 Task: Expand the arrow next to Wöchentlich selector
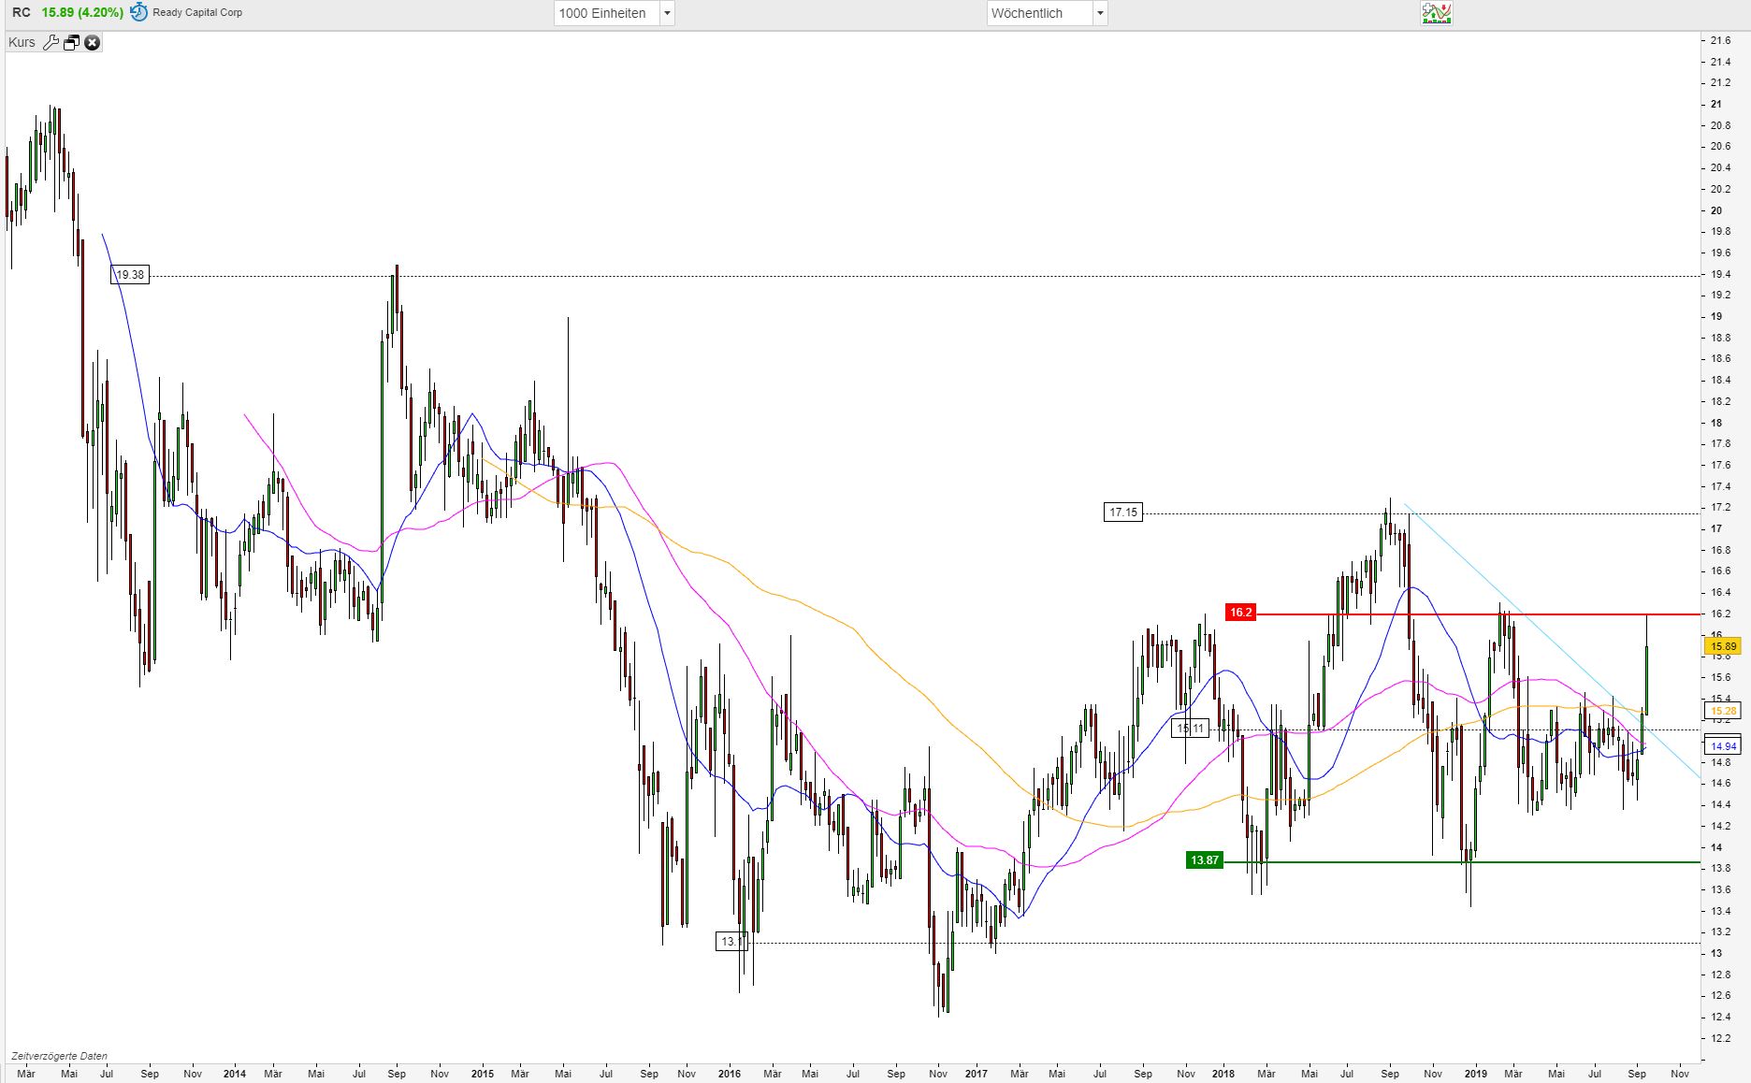click(x=1100, y=13)
